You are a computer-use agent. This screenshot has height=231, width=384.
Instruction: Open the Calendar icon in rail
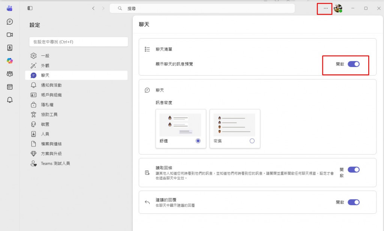coord(10,87)
